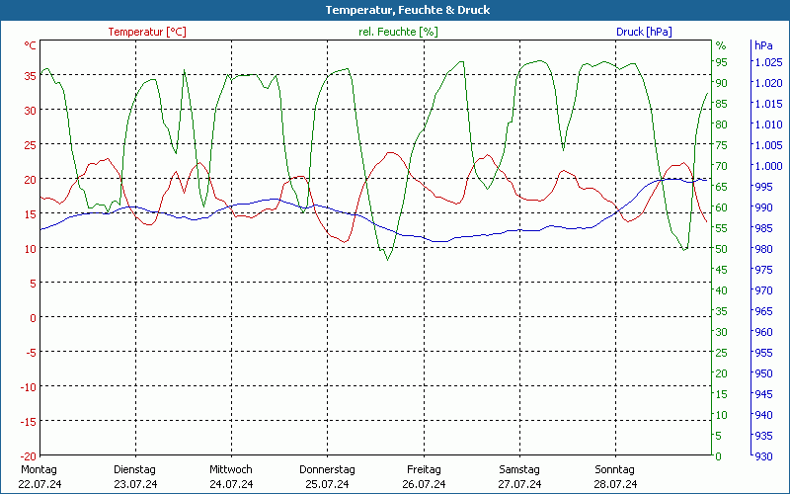
Task: Click the 'Samstag' day label
Action: (519, 469)
